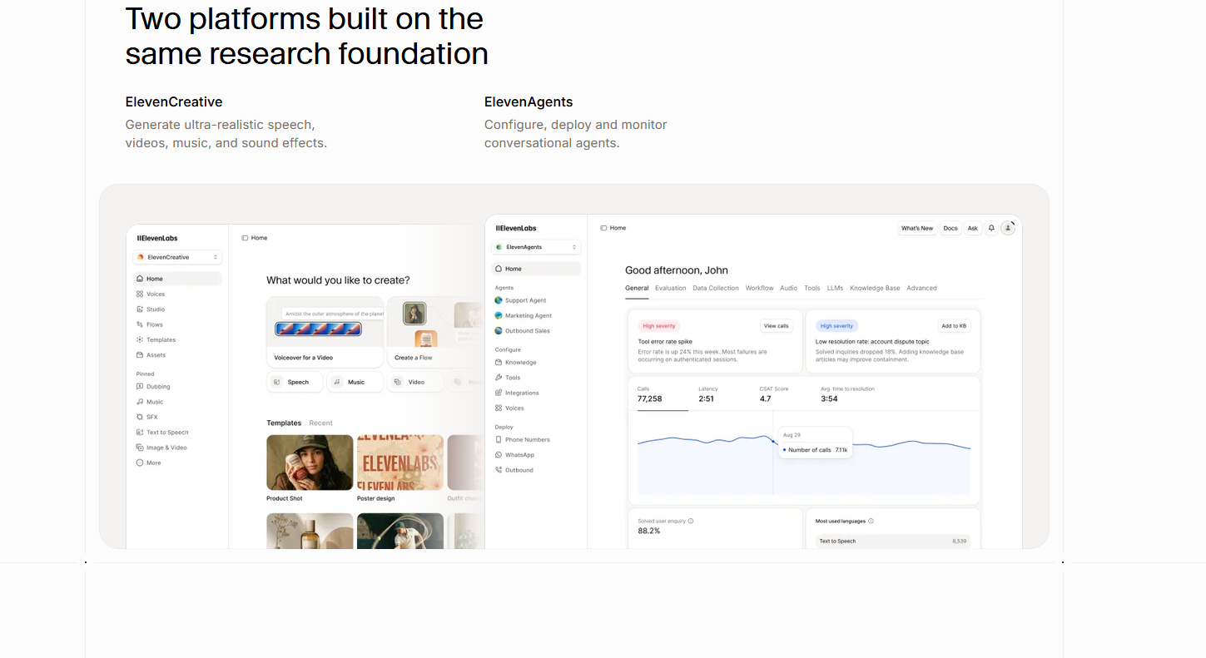The height and width of the screenshot is (658, 1206).
Task: Click the Add to KB button
Action: [x=953, y=326]
